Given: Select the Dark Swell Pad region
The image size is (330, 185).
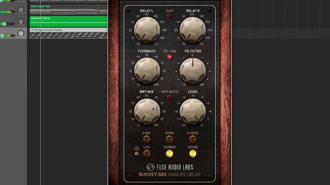Looking at the screenshot, I should (x=69, y=9).
